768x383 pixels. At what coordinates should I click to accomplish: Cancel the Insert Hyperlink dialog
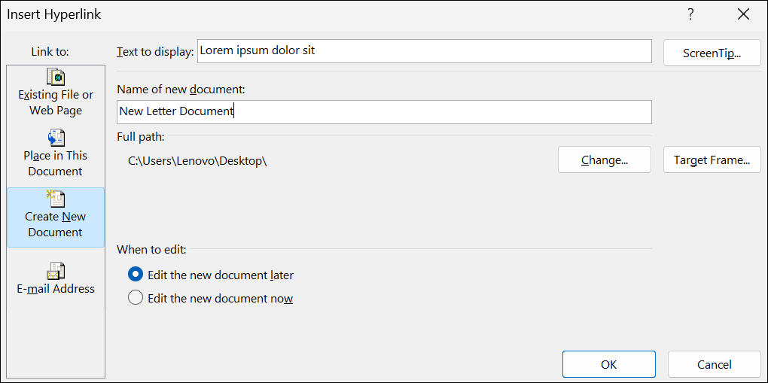coord(714,364)
